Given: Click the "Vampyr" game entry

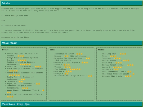Looking at the screenshot, I should [61, 74].
